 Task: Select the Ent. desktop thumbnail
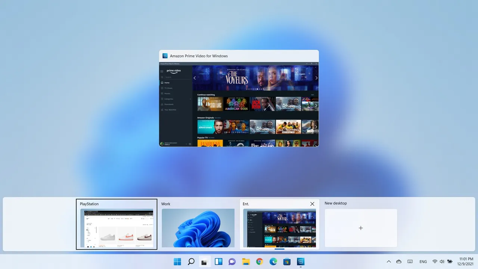[279, 228]
